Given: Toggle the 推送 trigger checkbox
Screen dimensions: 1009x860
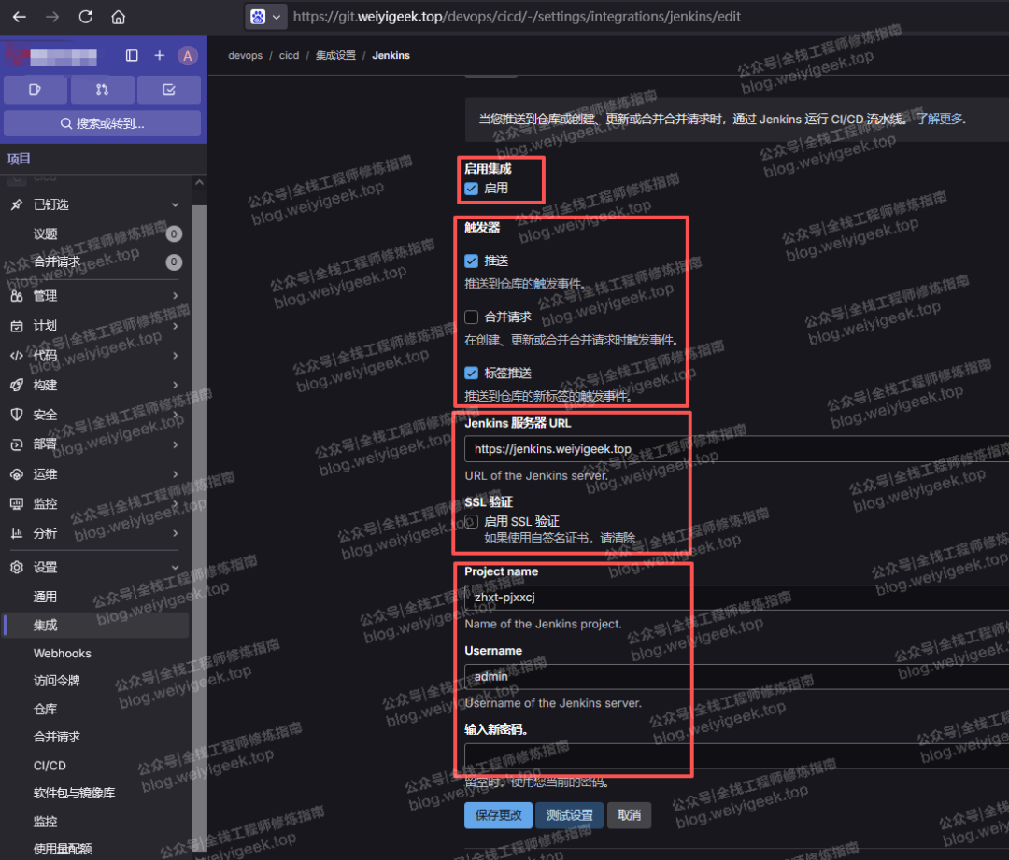Looking at the screenshot, I should pyautogui.click(x=472, y=261).
